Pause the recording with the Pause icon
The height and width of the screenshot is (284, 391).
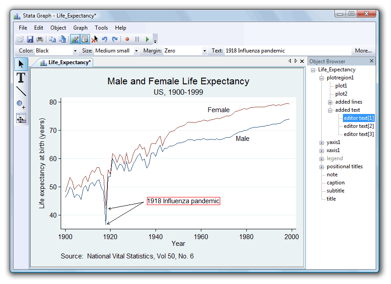137,39
